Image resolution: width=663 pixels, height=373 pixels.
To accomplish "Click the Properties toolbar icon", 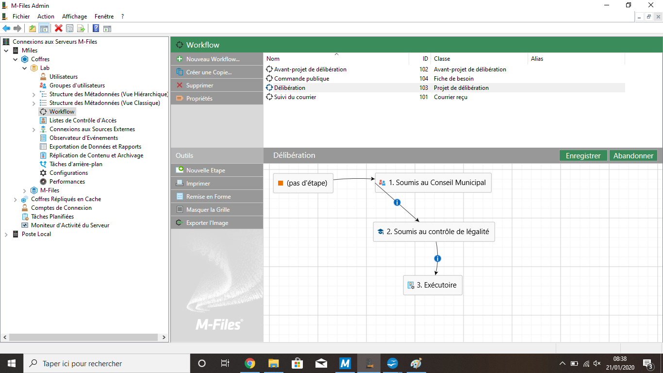I will tap(70, 29).
